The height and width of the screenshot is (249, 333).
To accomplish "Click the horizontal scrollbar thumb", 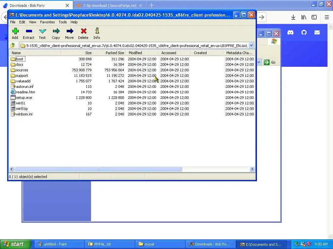I will (98, 169).
